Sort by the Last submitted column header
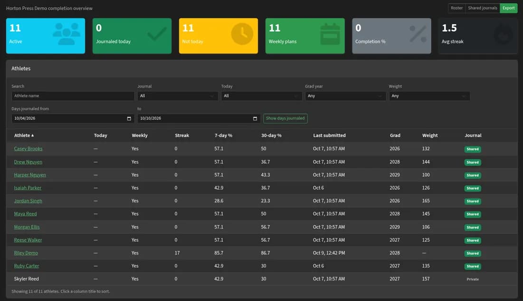 (329, 136)
